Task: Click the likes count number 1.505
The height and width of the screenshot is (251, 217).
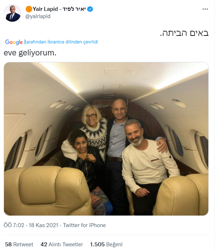Action: pos(97,244)
